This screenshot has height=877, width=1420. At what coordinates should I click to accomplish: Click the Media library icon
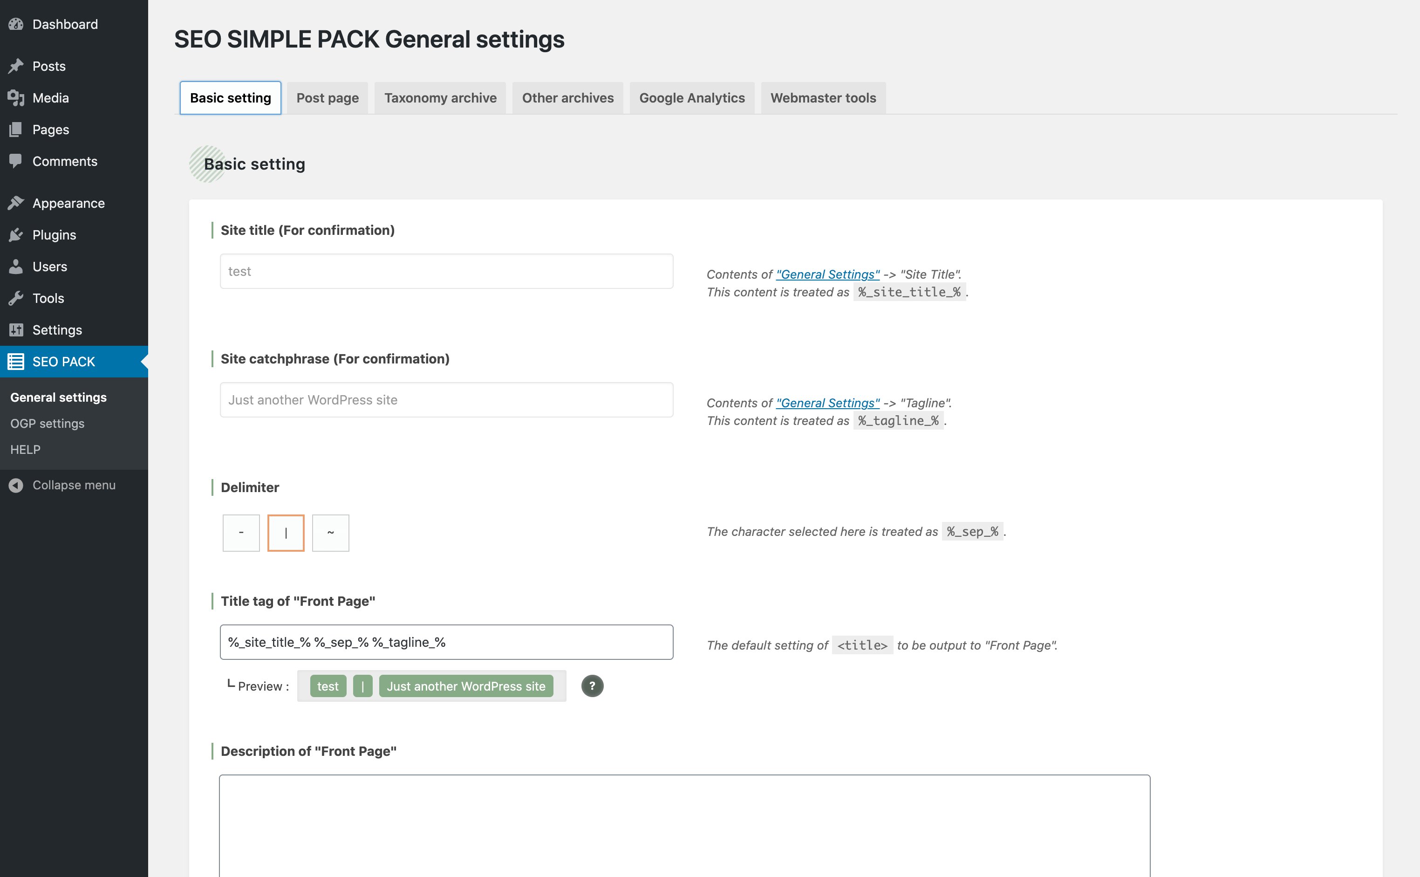tap(16, 98)
